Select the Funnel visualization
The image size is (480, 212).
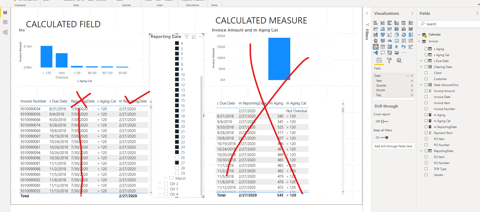pos(383,35)
